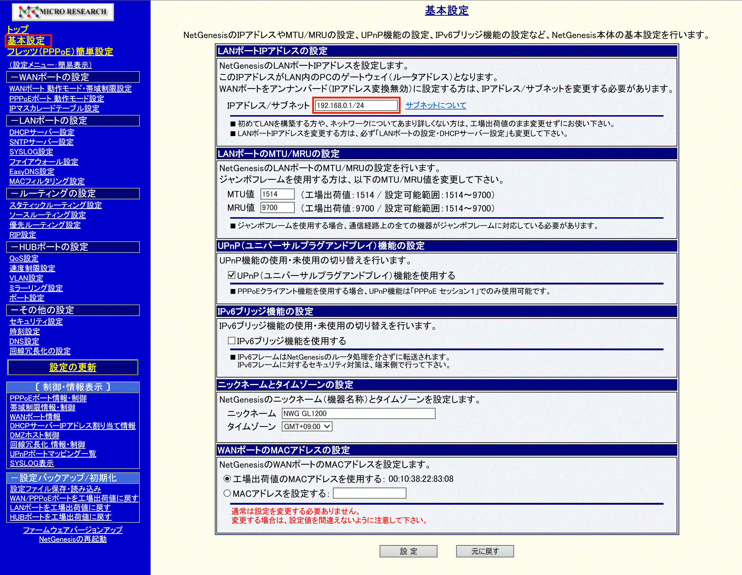The width and height of the screenshot is (742, 575).
Task: Click WAN/PPPoEポートを工場出荷値に戻す
Action: (74, 498)
